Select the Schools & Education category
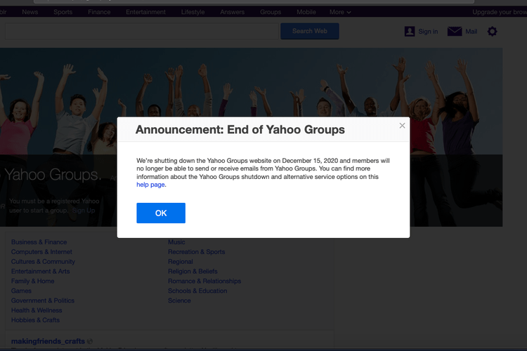The height and width of the screenshot is (351, 527). (x=197, y=291)
